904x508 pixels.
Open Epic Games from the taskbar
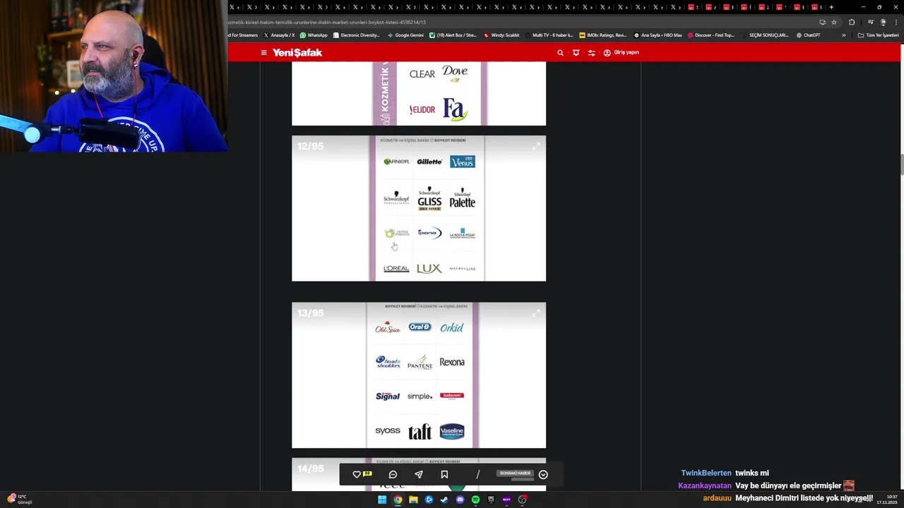pos(491,500)
